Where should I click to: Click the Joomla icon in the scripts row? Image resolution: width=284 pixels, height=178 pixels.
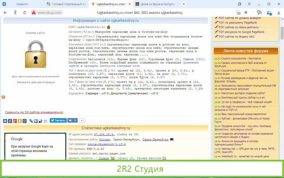click(113, 158)
